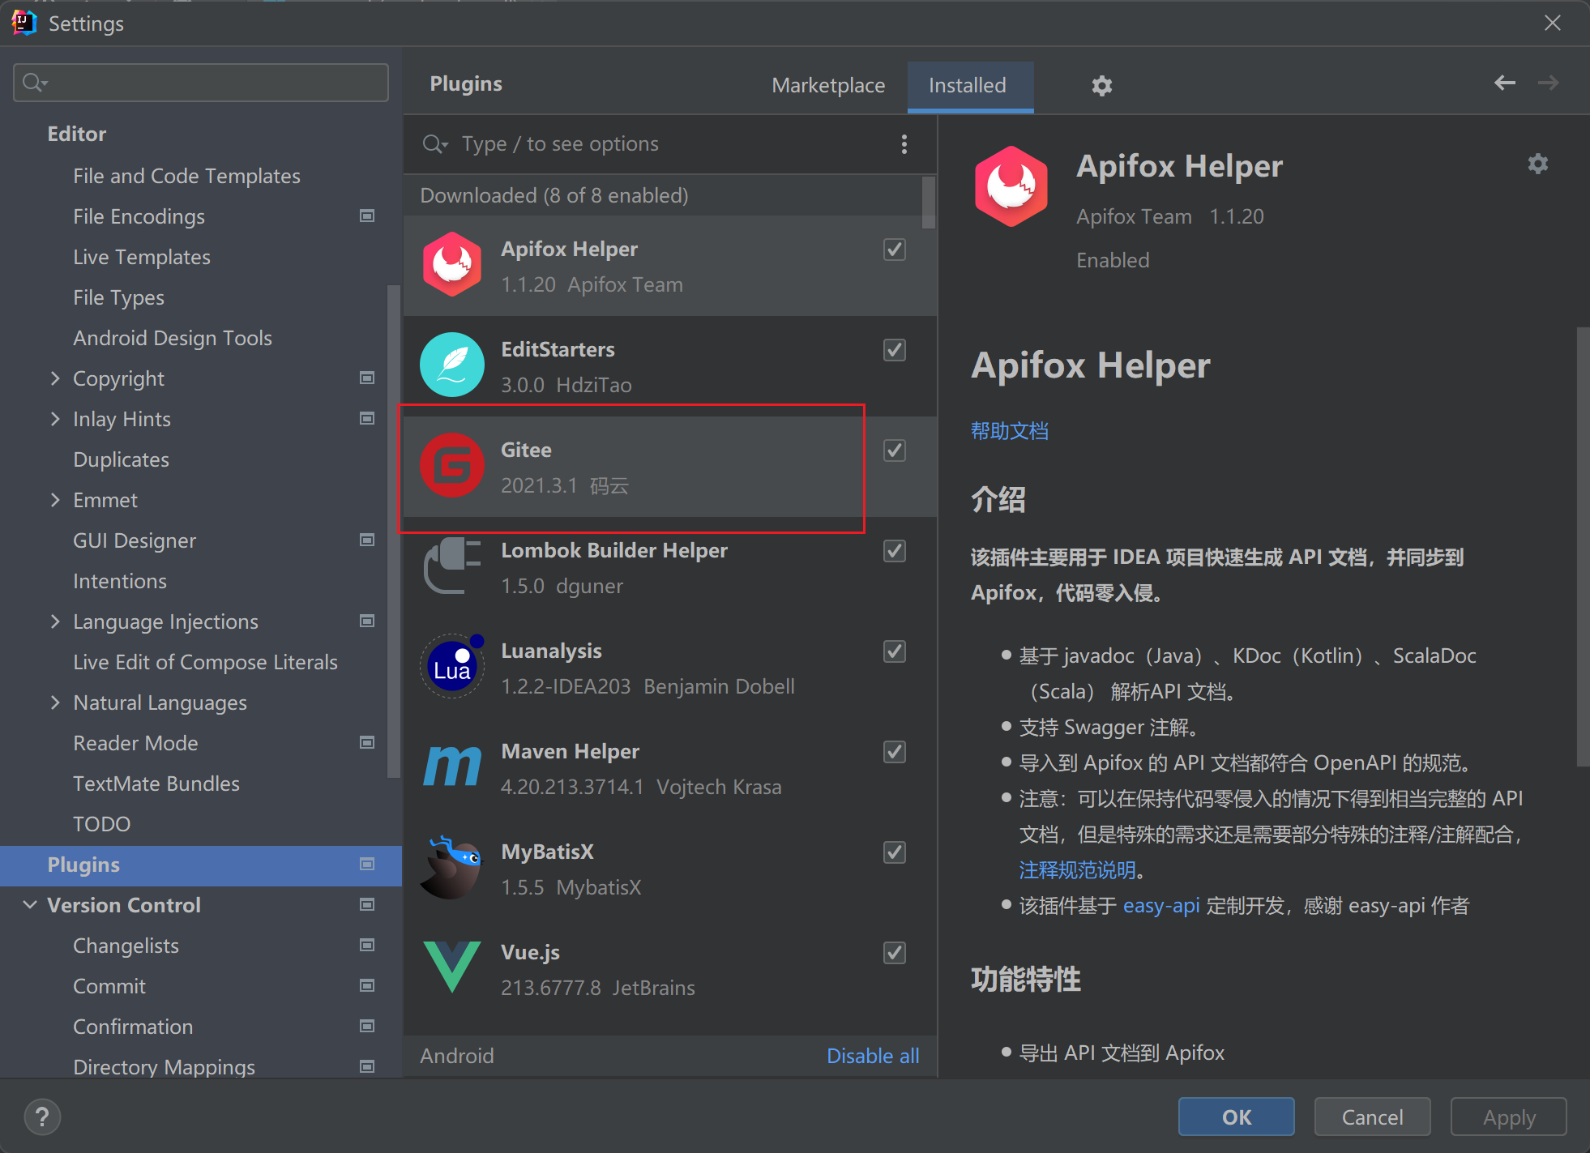Expand the Inlay Hints node
This screenshot has width=1590, height=1153.
(x=55, y=419)
